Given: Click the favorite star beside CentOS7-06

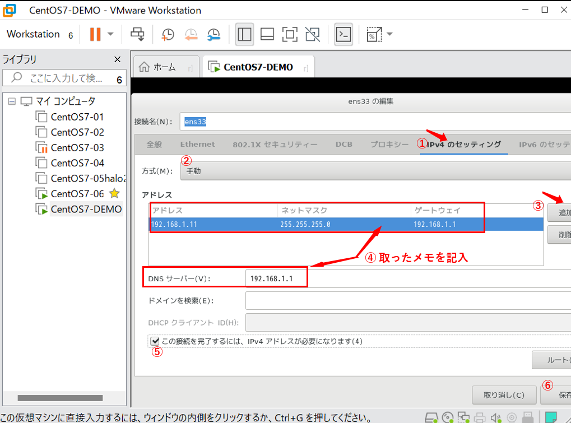Looking at the screenshot, I should (114, 193).
